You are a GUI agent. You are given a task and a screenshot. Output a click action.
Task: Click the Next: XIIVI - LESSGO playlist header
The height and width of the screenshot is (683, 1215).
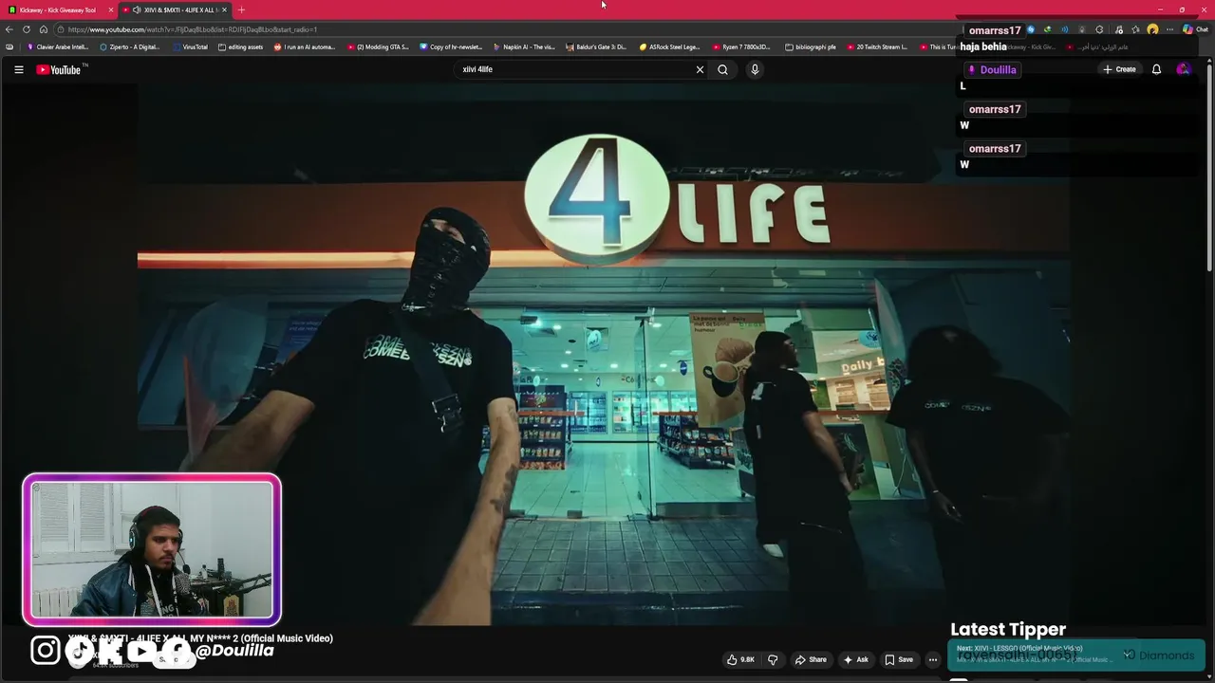(x=1020, y=648)
